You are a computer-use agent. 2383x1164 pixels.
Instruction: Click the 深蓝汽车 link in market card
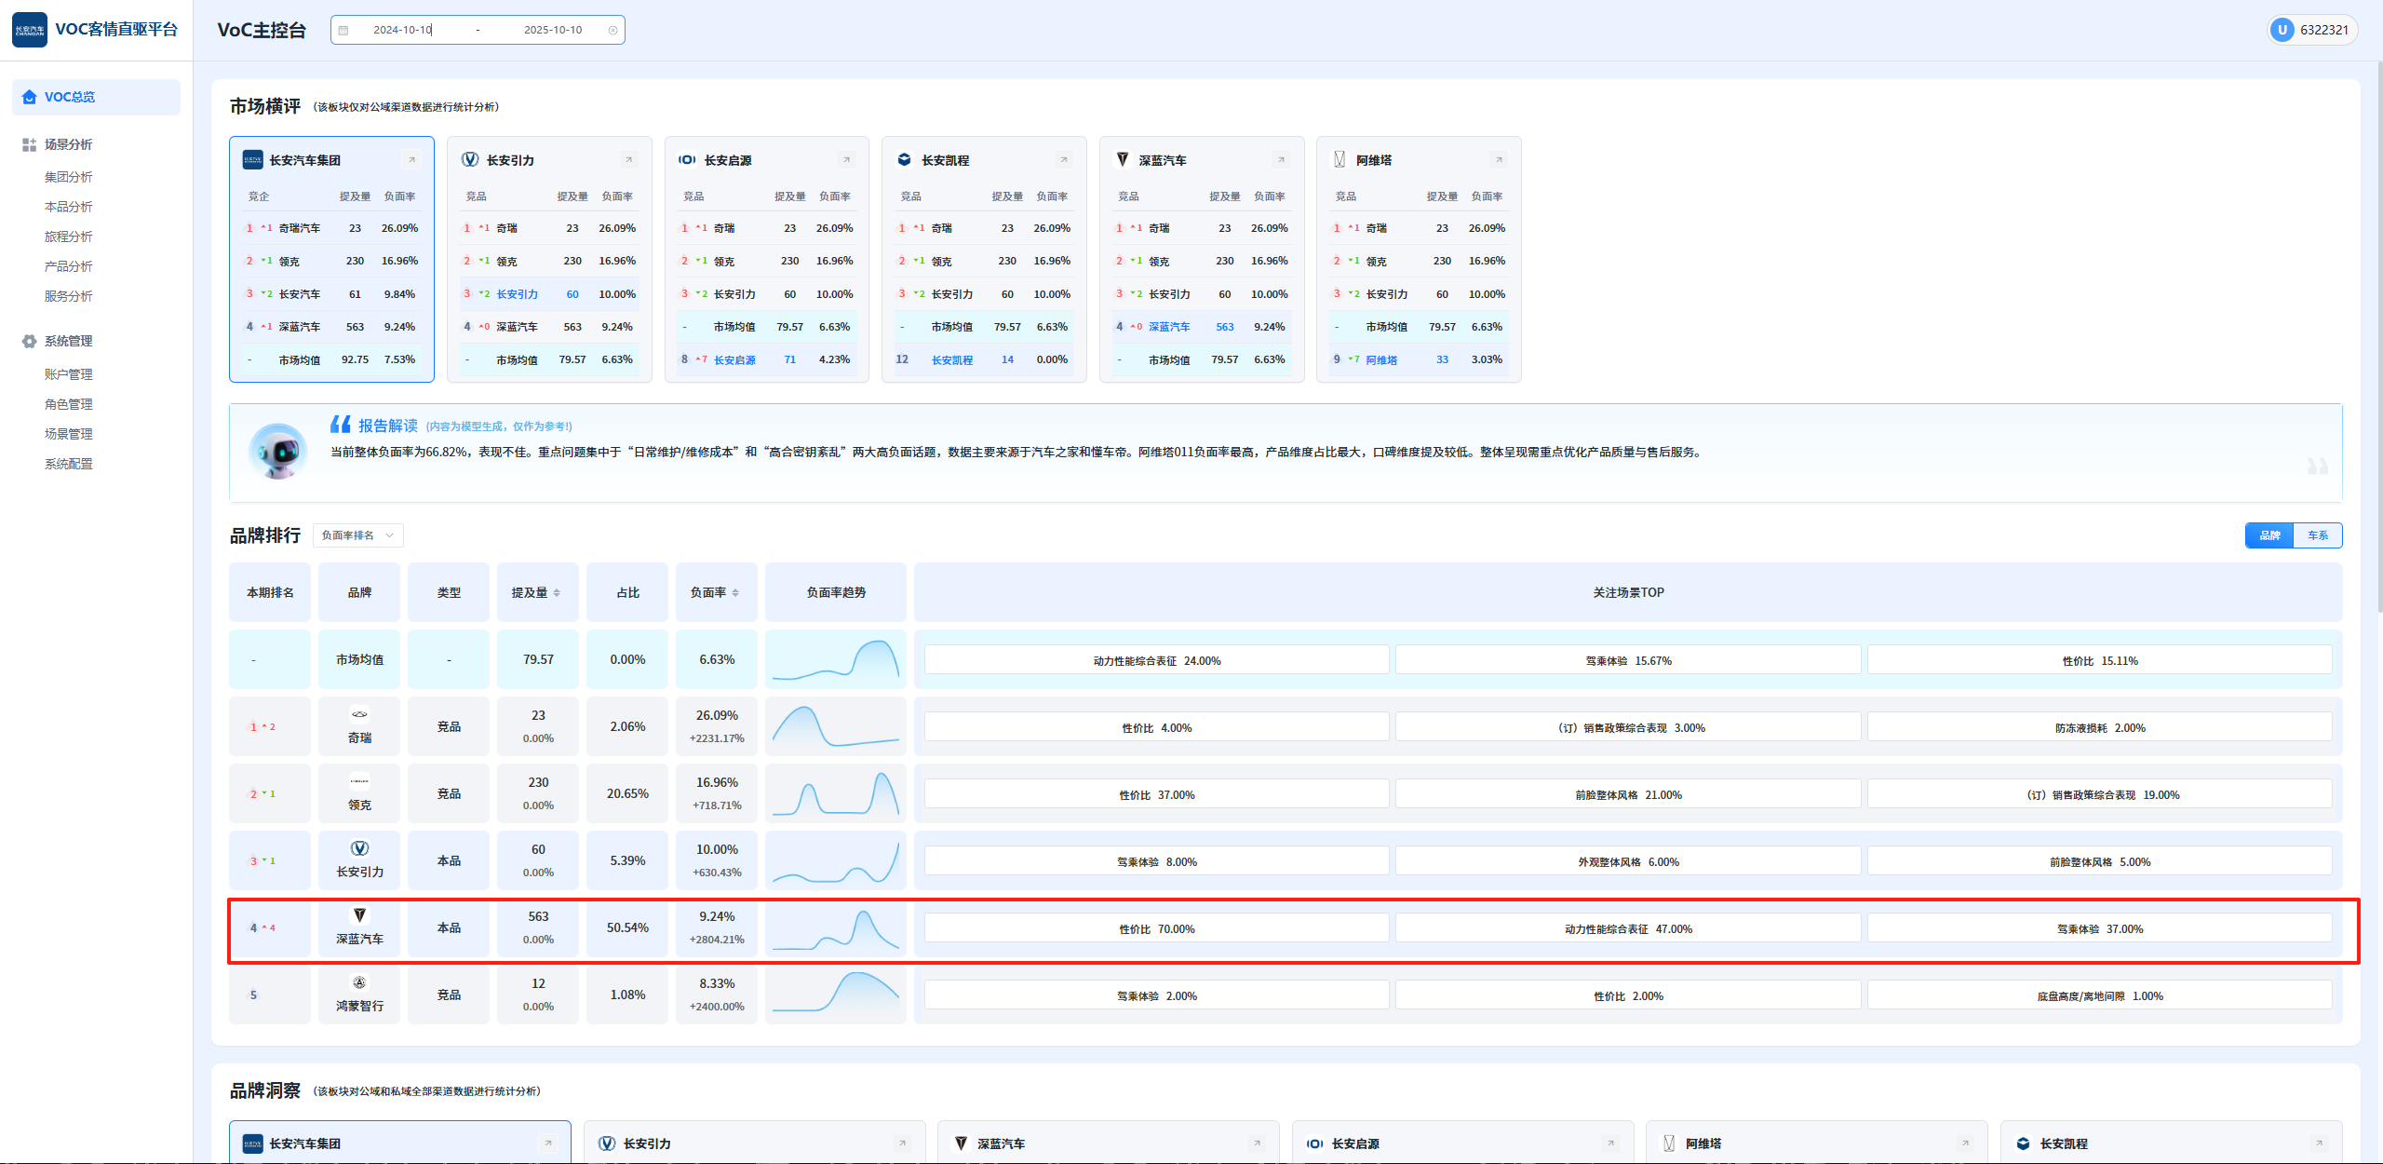pos(1169,327)
